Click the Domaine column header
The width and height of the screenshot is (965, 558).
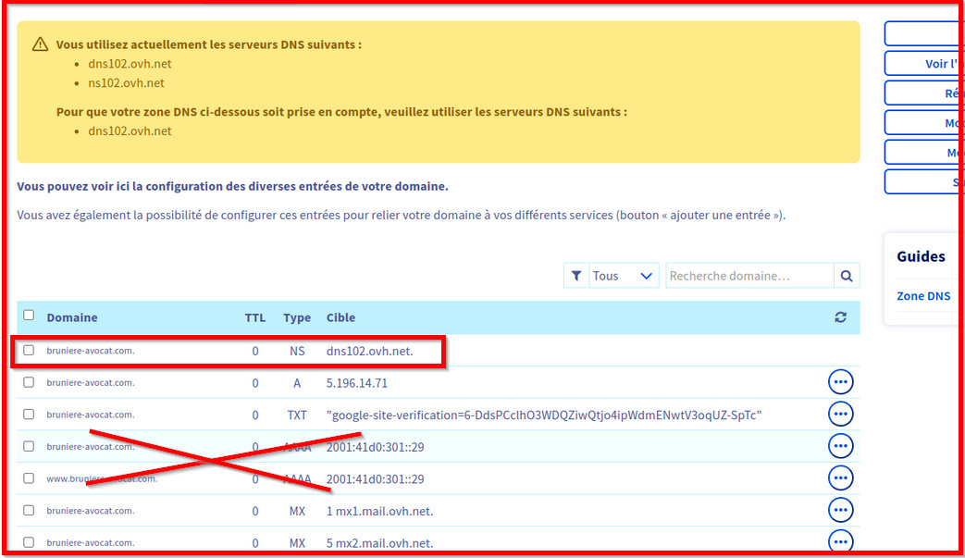(x=72, y=317)
